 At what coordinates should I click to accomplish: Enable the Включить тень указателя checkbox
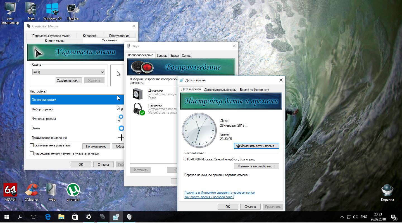32,145
